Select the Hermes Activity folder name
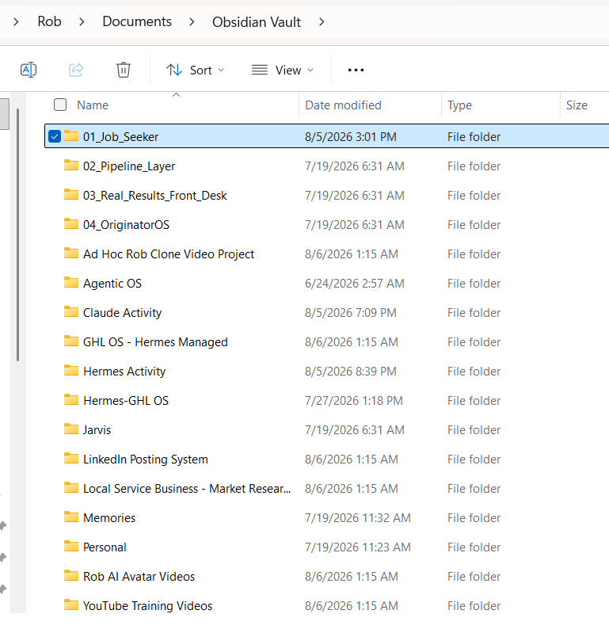This screenshot has height=633, width=609. point(124,372)
